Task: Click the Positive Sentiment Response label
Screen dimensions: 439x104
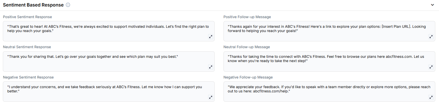Action: [x=27, y=17]
